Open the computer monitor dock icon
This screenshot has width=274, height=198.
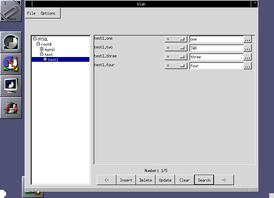coord(11,86)
